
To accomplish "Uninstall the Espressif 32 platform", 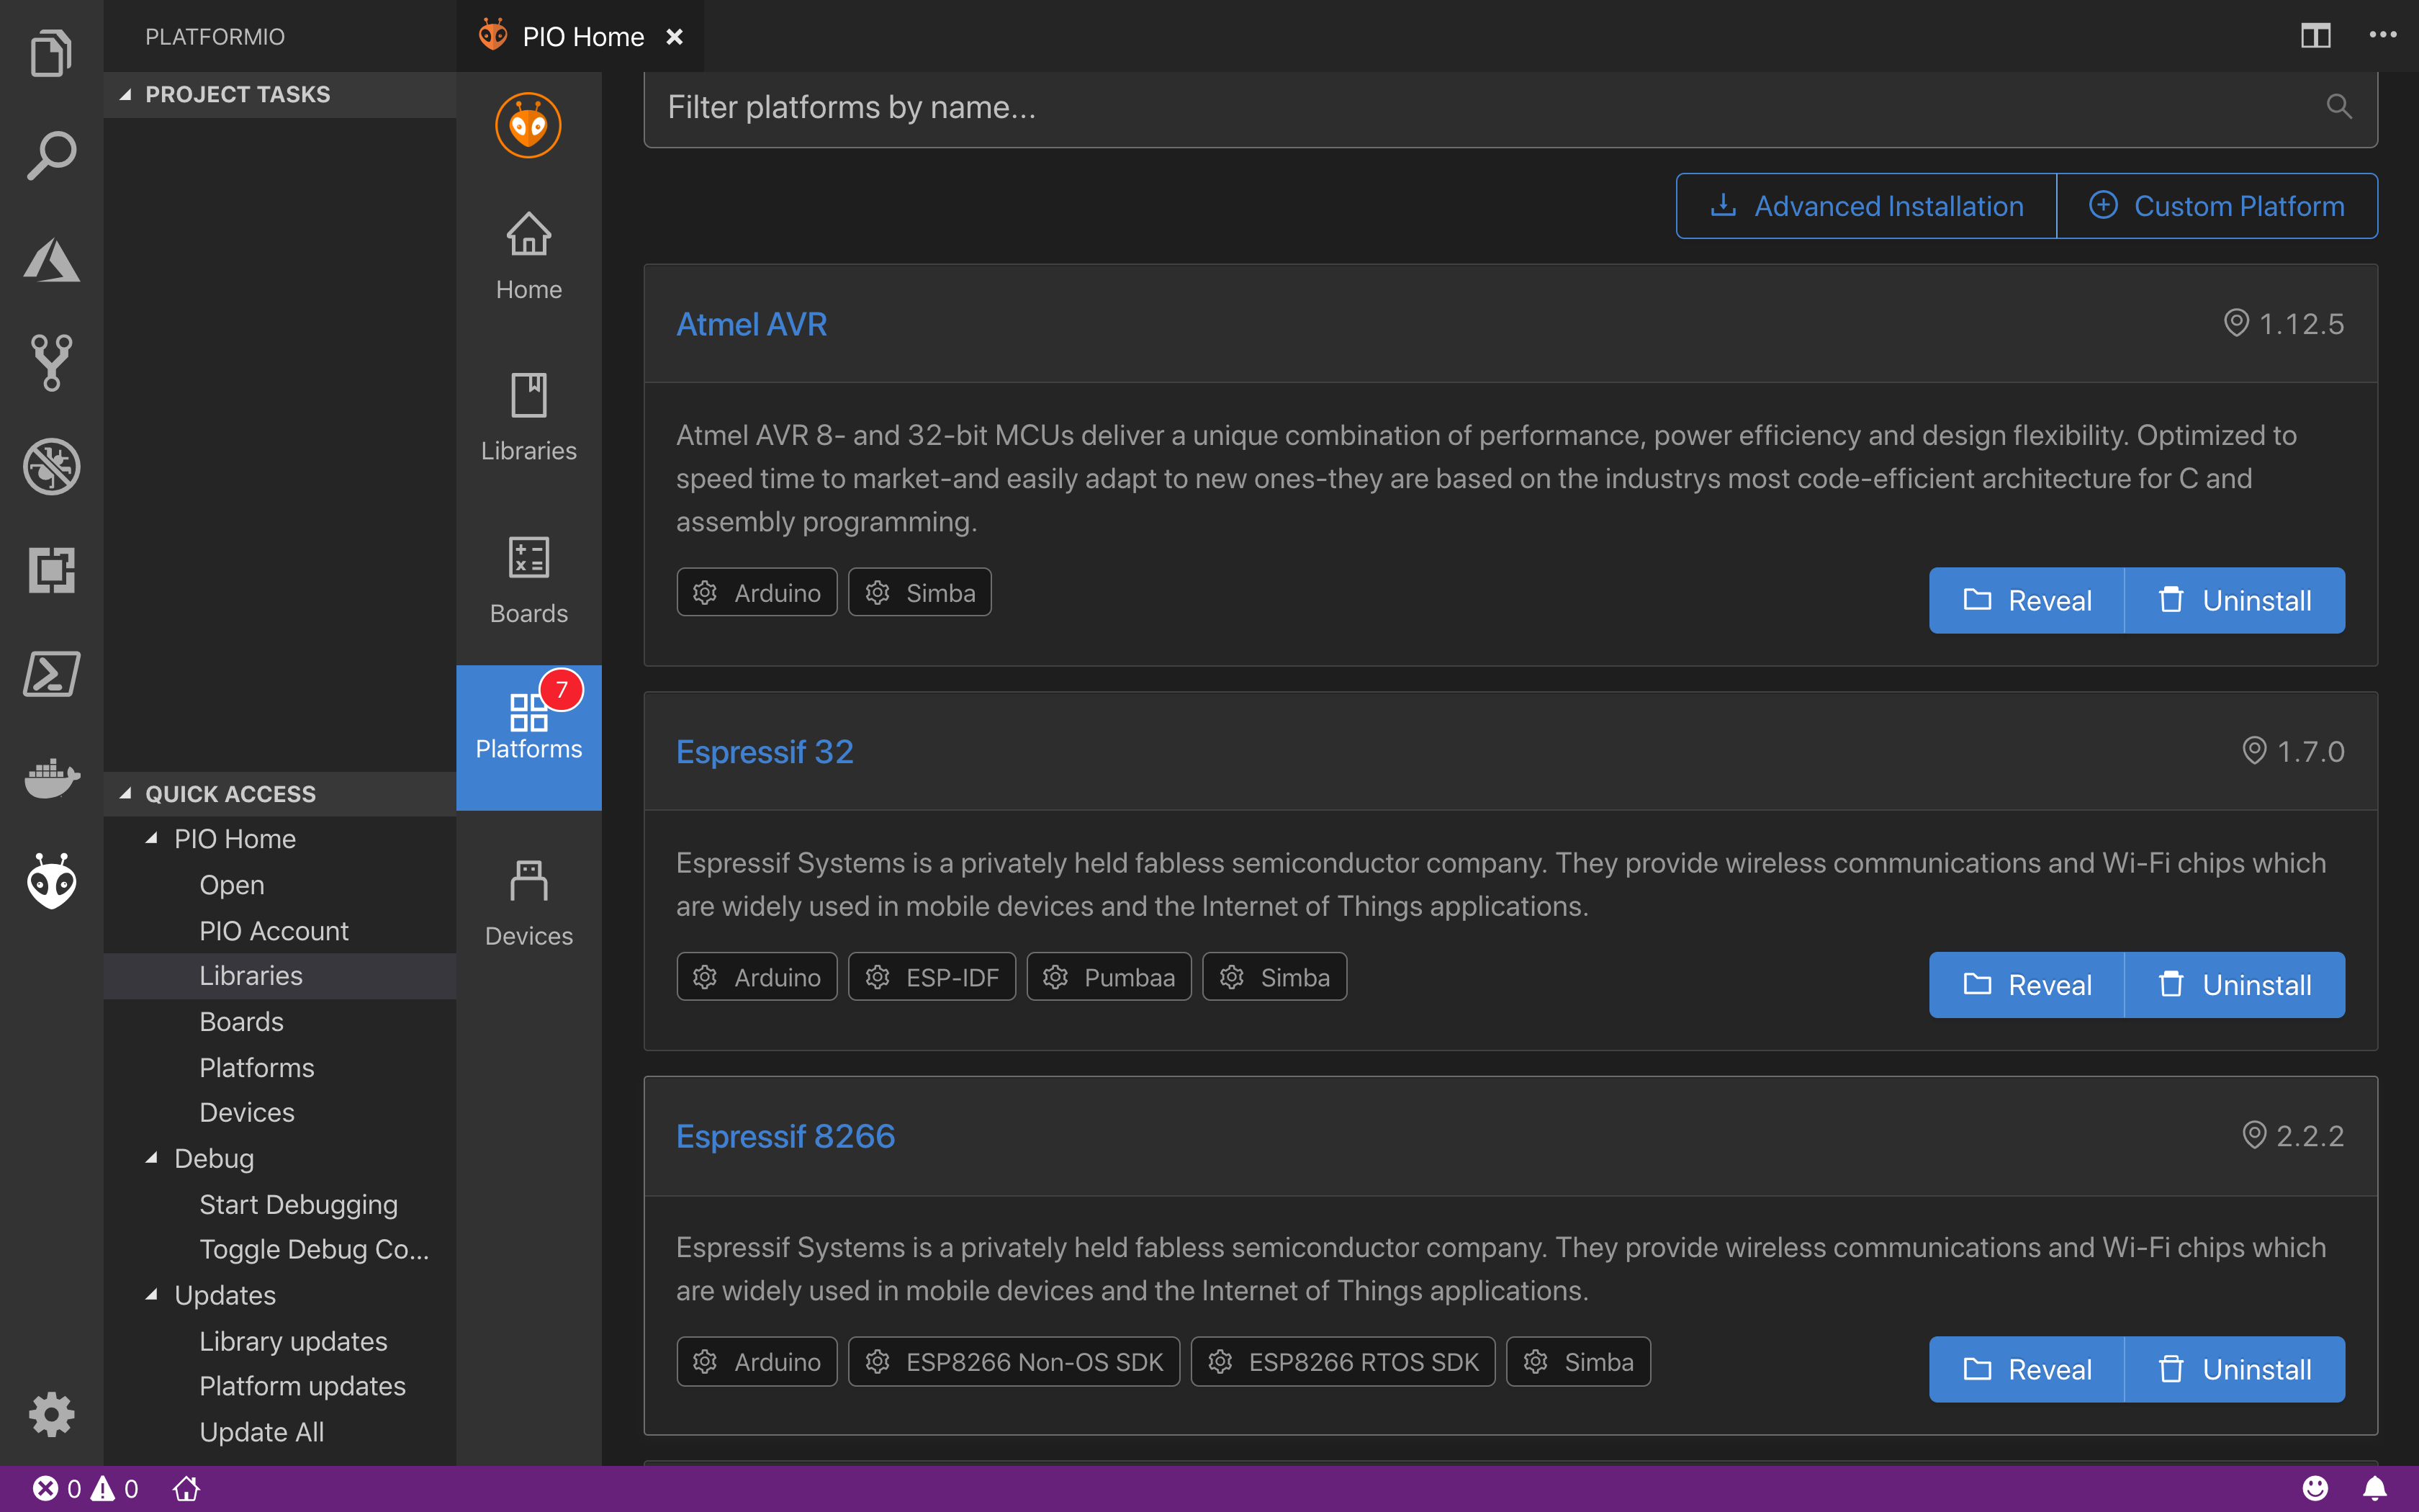I will coord(2234,985).
